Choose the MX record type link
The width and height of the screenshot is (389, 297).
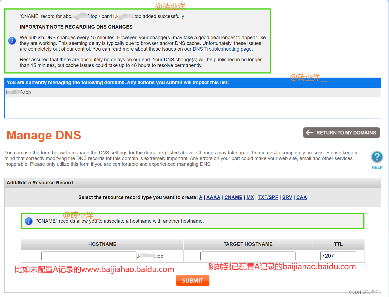(250, 197)
